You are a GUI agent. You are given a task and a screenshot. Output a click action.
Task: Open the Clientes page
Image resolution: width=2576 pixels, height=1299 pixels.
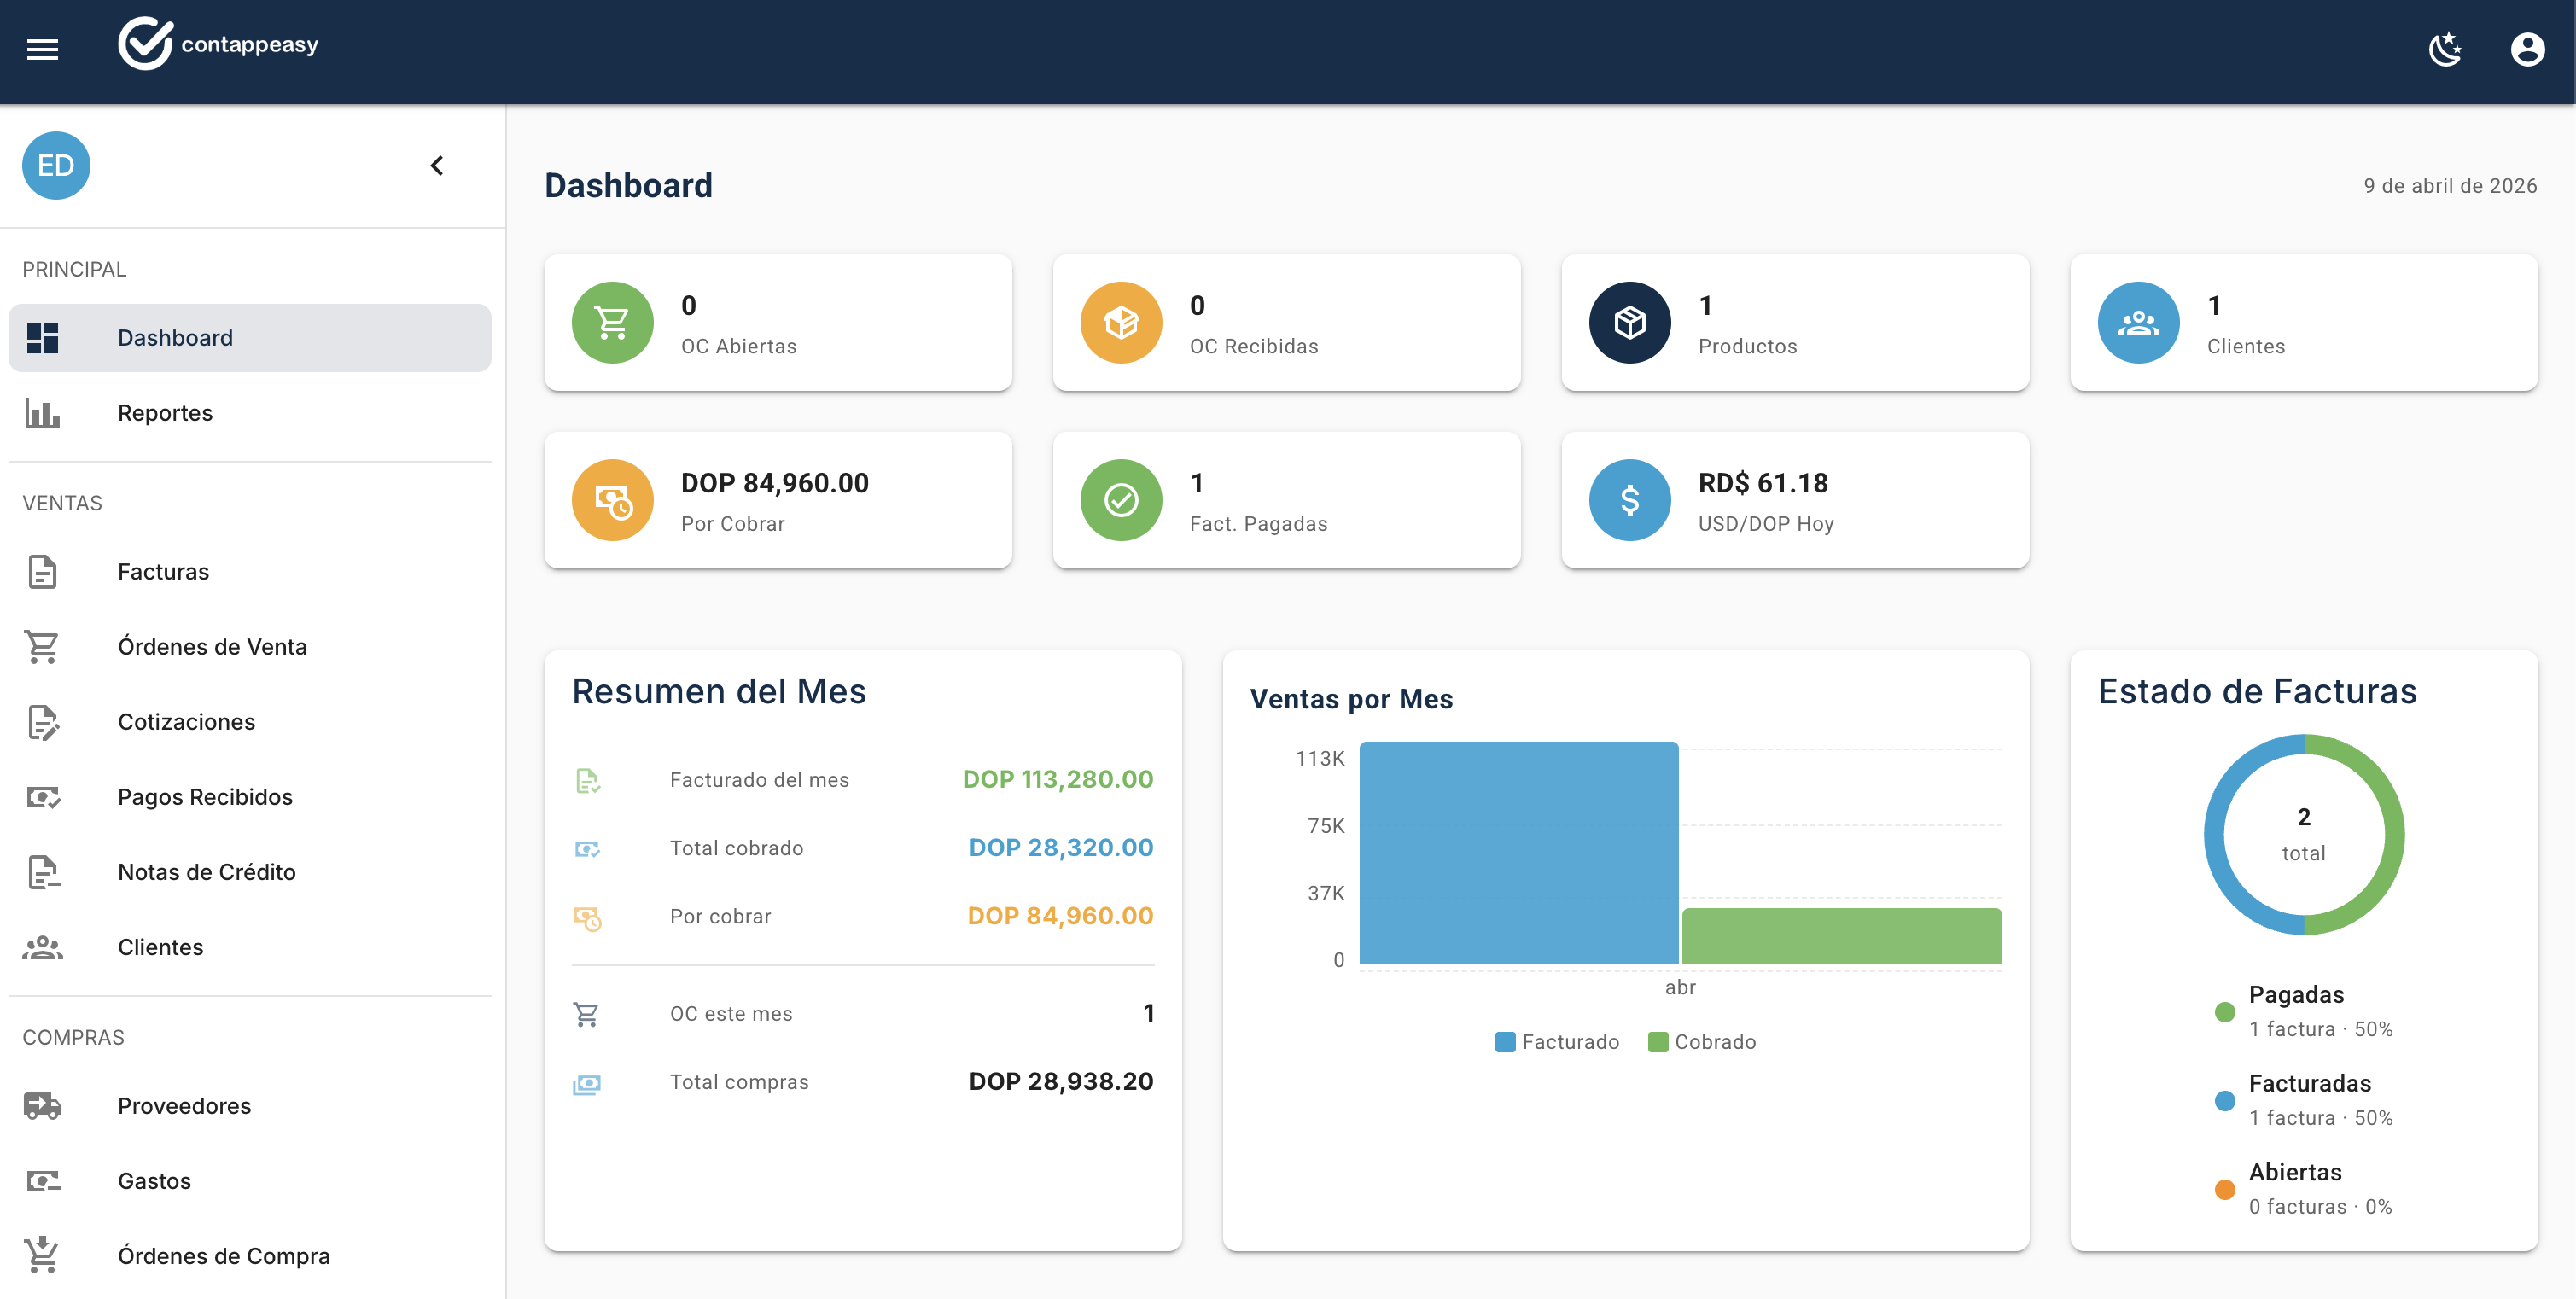pyautogui.click(x=160, y=946)
